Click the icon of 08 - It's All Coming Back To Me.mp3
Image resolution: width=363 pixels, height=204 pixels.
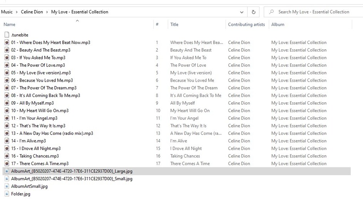[7, 95]
